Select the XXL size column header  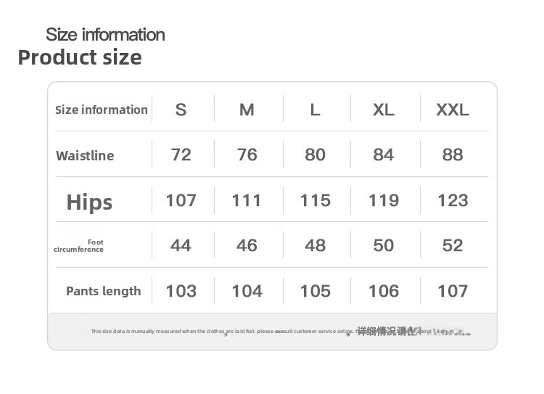pyautogui.click(x=453, y=110)
